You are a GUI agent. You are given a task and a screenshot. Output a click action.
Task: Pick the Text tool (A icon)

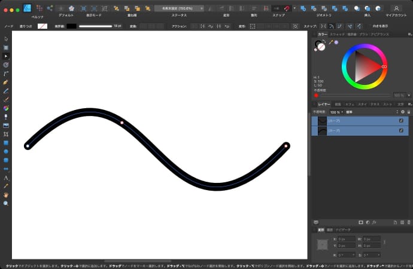[6, 178]
